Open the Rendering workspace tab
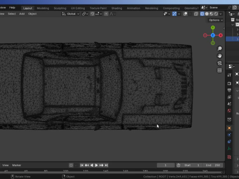The width and height of the screenshot is (239, 179). 151,8
